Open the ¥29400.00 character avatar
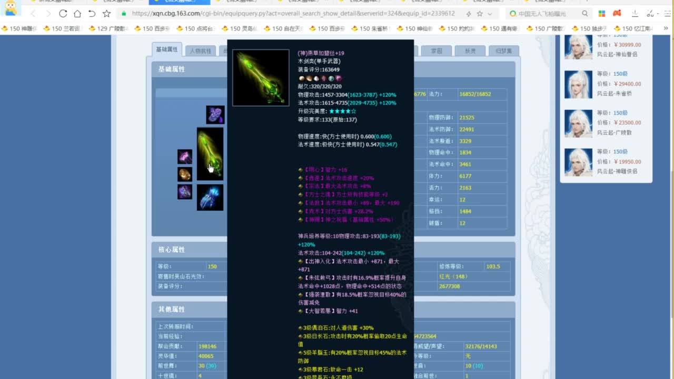 pyautogui.click(x=578, y=84)
